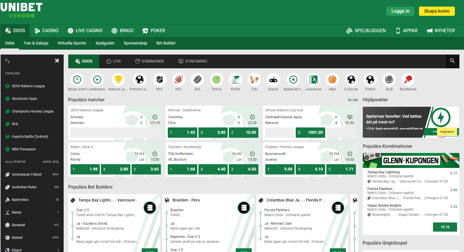Click the pin icon in the sidebar header
This screenshot has width=464, height=252.
point(57,61)
